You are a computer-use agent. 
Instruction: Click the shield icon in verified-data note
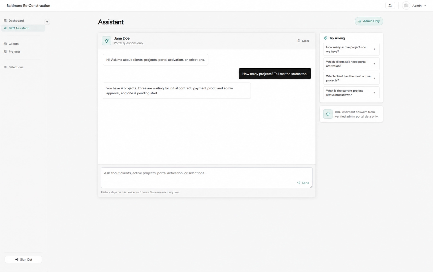[x=328, y=114]
